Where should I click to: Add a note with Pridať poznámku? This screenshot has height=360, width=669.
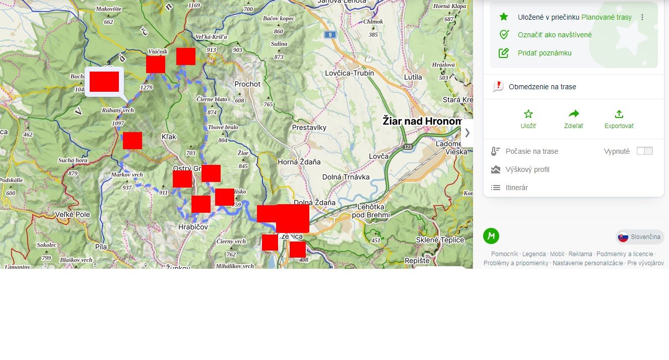coord(545,53)
